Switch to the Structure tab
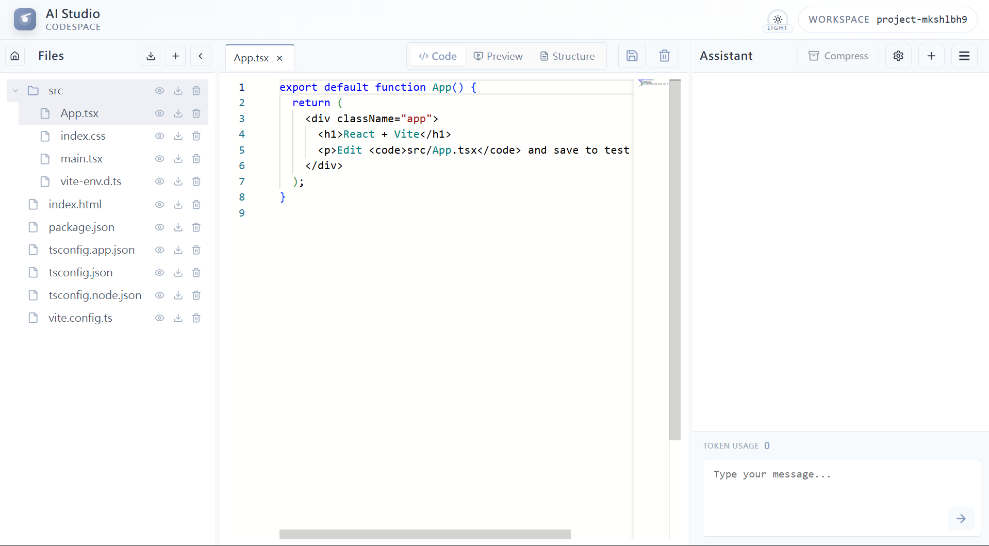The height and width of the screenshot is (546, 989). click(567, 56)
